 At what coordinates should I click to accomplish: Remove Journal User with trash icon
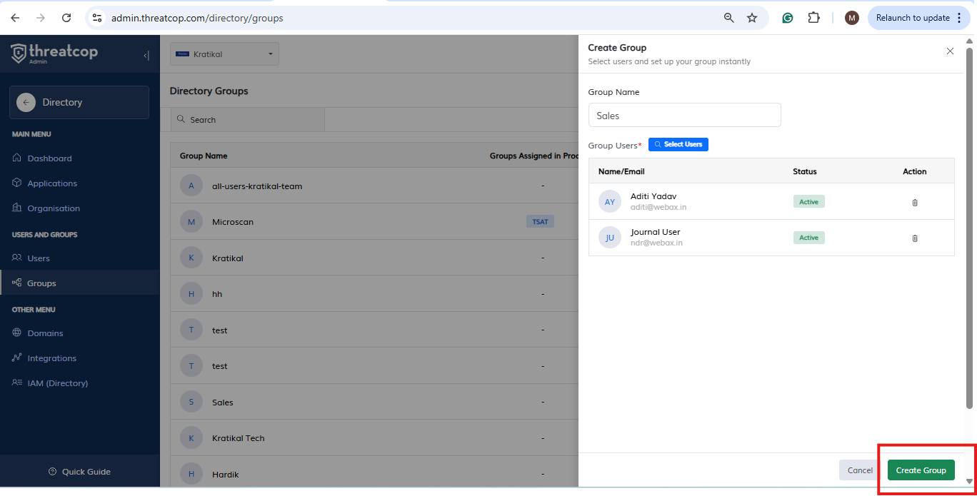pyautogui.click(x=915, y=238)
